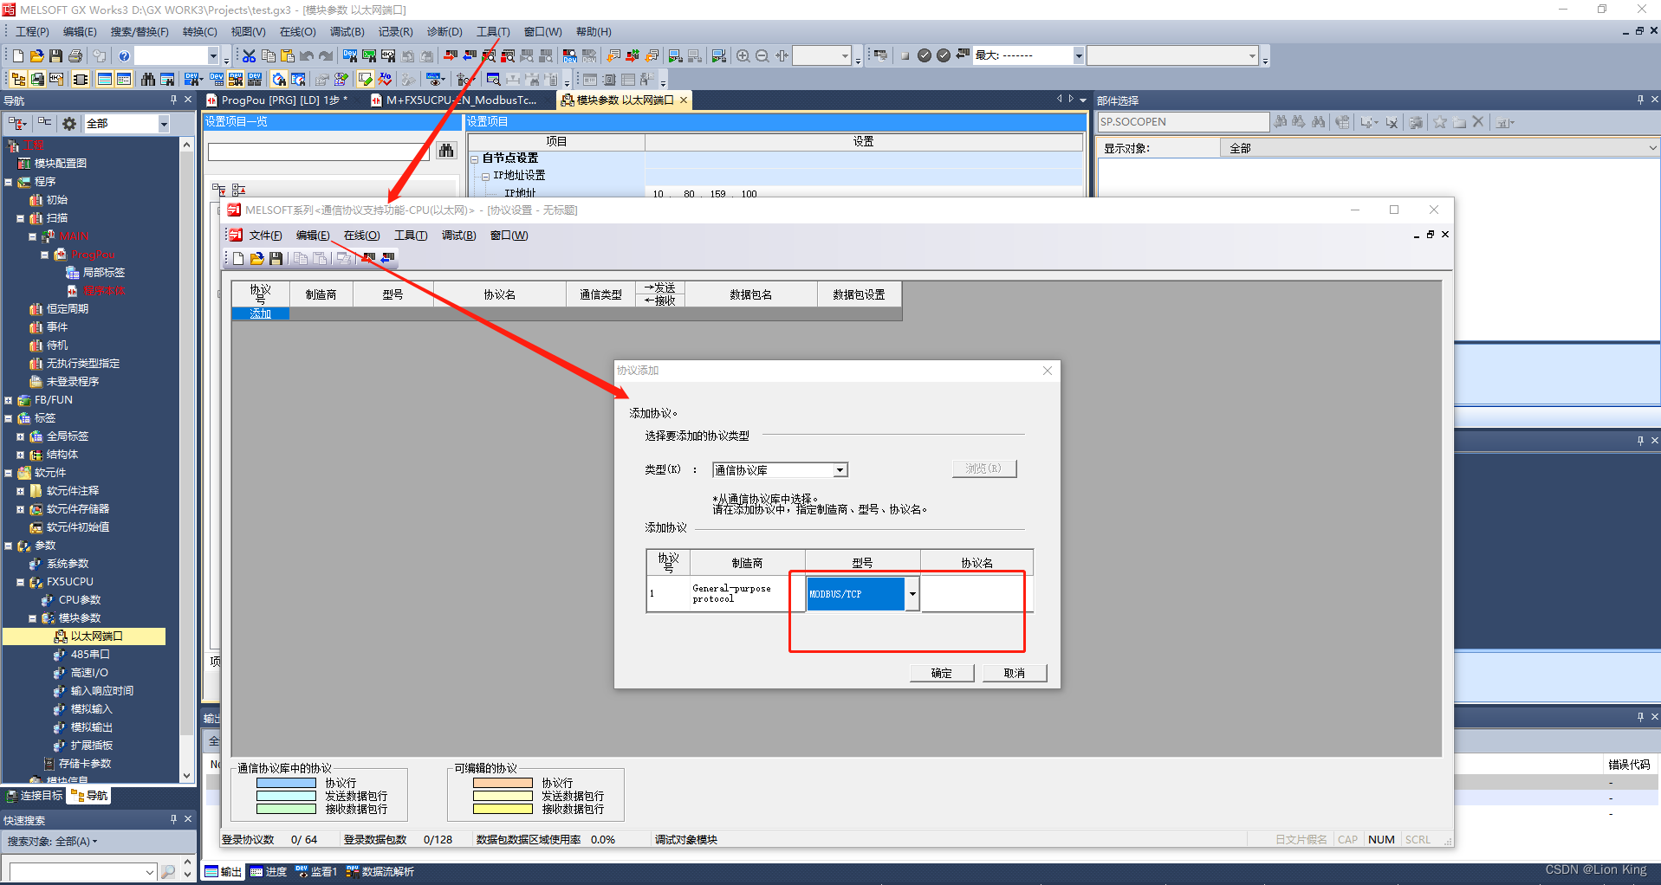The width and height of the screenshot is (1661, 885).
Task: Click the Open file icon in protocol window
Action: 256,258
